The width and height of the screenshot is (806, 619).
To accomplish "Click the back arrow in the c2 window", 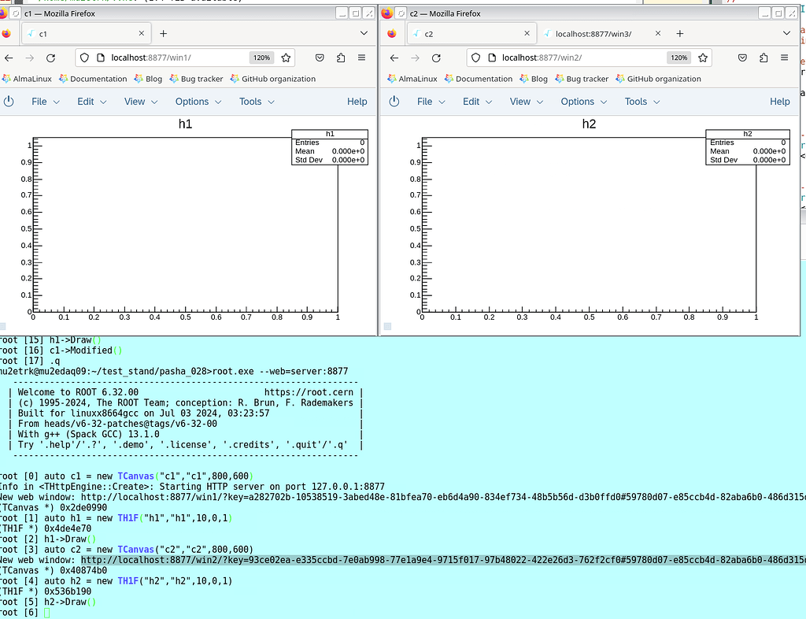I will tap(392, 57).
